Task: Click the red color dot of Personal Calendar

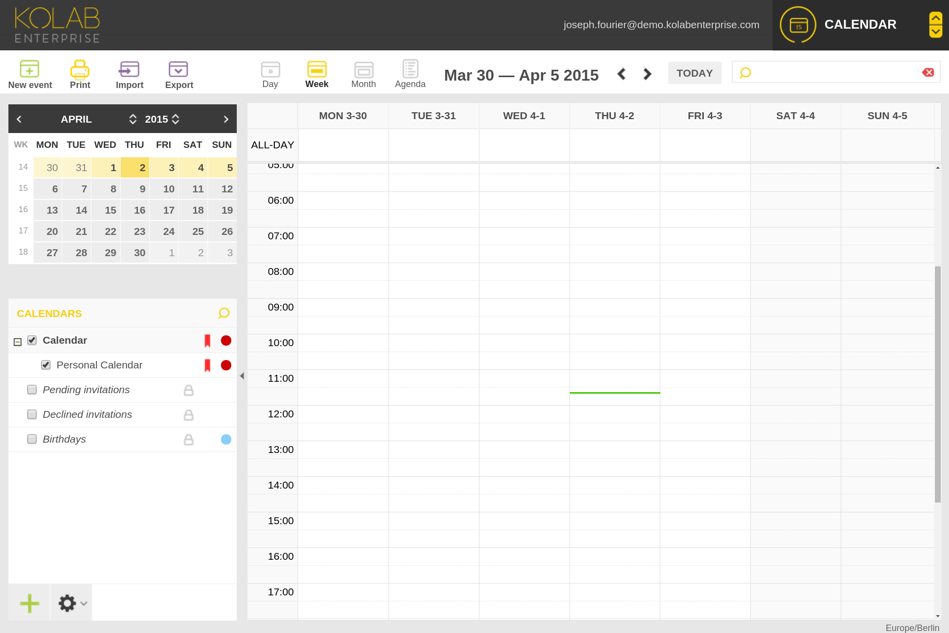Action: (226, 365)
